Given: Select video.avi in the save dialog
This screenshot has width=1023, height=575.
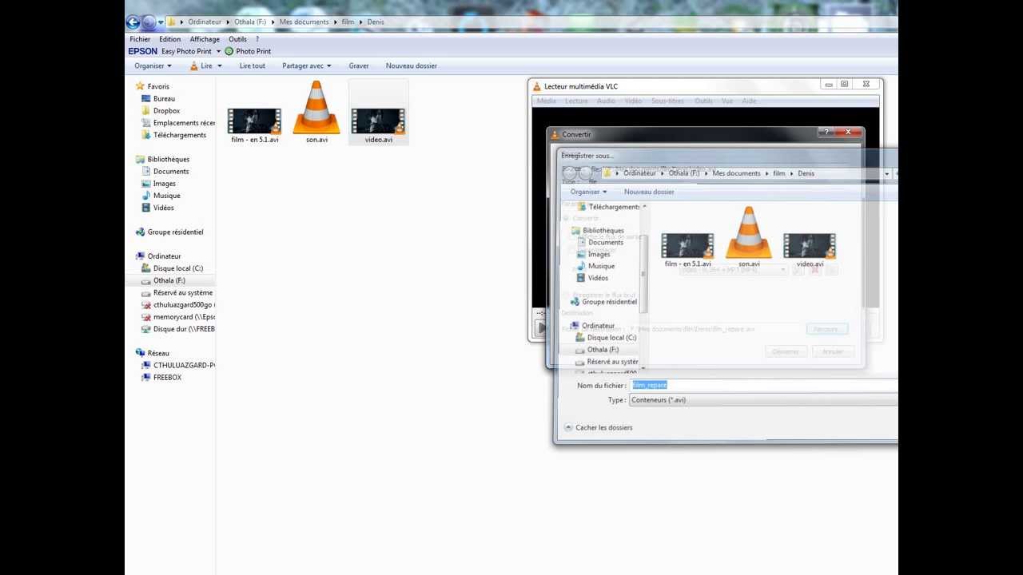Looking at the screenshot, I should (x=810, y=250).
